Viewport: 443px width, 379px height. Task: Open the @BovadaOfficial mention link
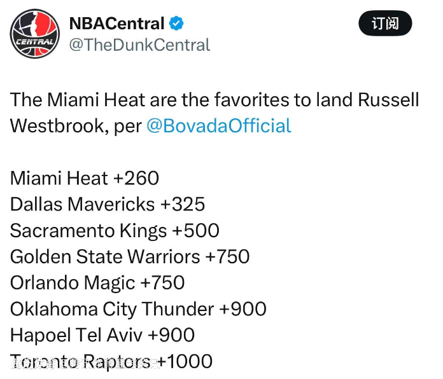coord(219,125)
